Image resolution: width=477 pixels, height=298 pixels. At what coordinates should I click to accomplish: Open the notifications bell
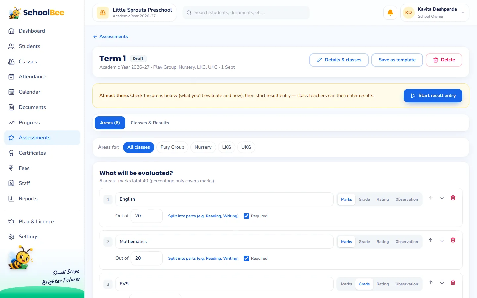(x=390, y=13)
